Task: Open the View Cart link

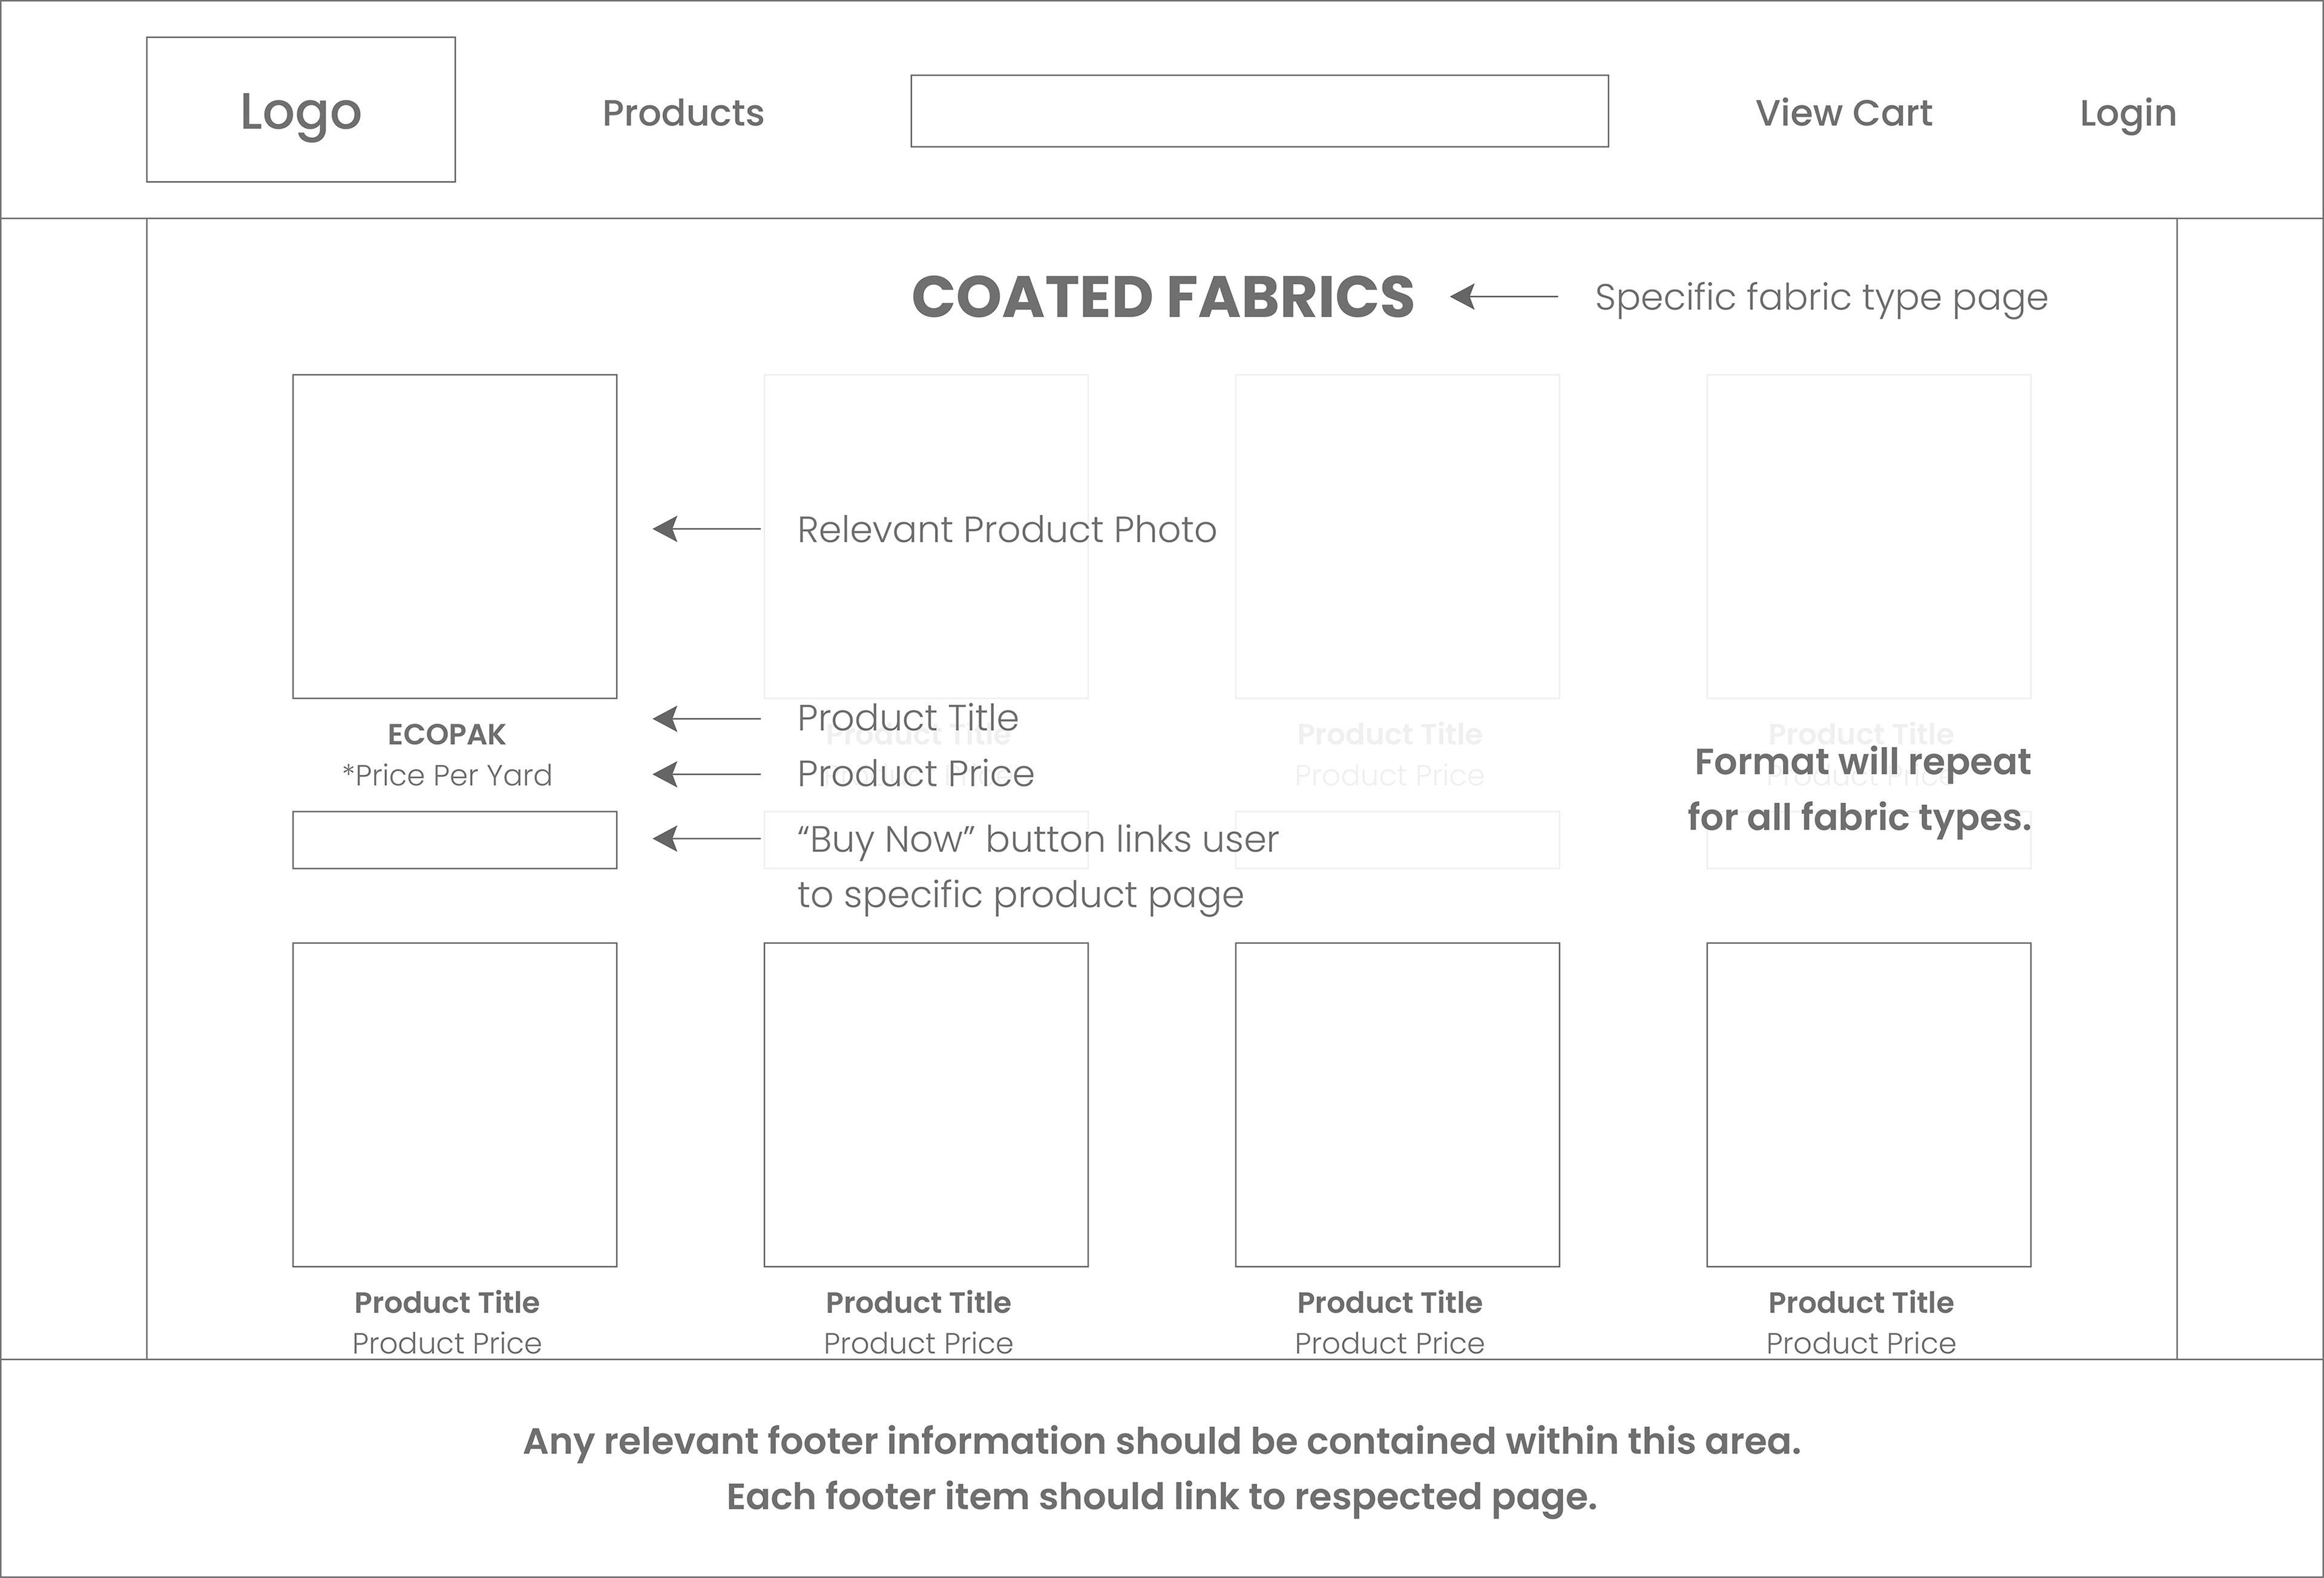Action: [x=1843, y=113]
